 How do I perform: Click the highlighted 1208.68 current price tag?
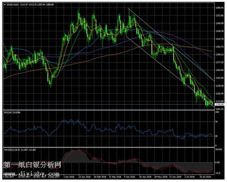tap(219, 105)
